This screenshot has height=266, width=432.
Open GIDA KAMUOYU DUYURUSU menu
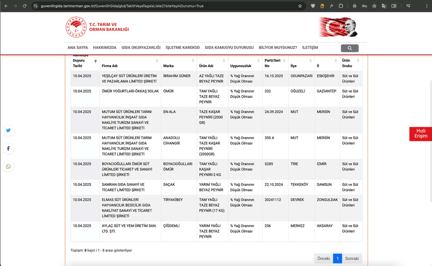(x=229, y=48)
